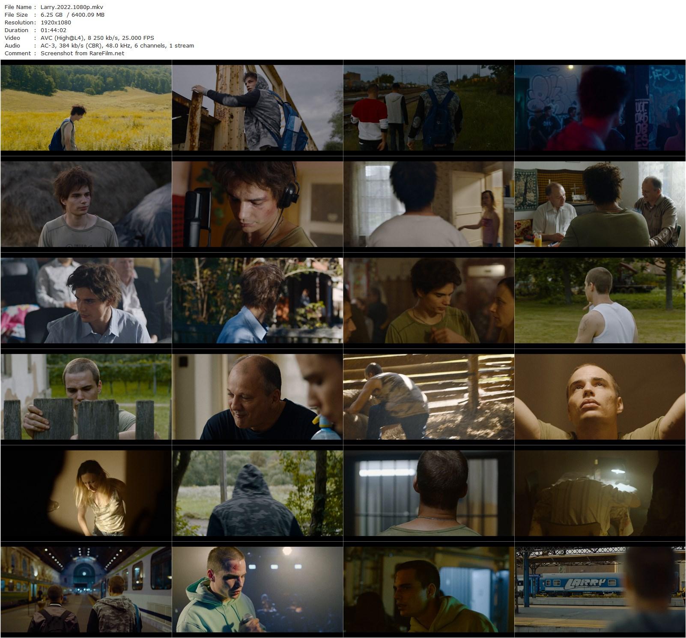Open thumbnail of hooded camo figure from behind
The width and height of the screenshot is (686, 638).
point(257,493)
